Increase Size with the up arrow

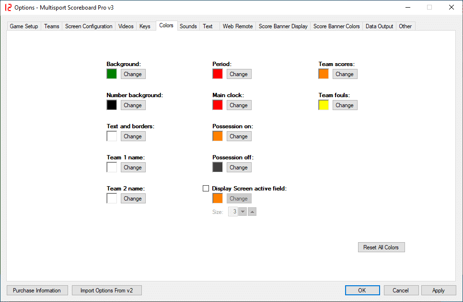pyautogui.click(x=252, y=212)
